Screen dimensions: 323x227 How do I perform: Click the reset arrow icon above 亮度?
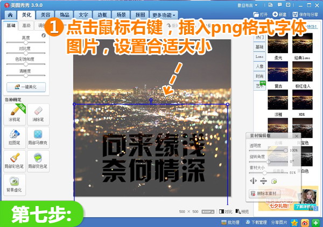click(44, 35)
